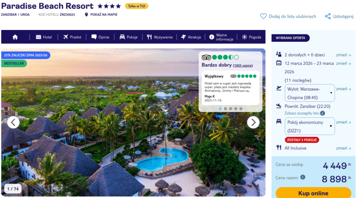Show previous photo with left arrow

13,122
